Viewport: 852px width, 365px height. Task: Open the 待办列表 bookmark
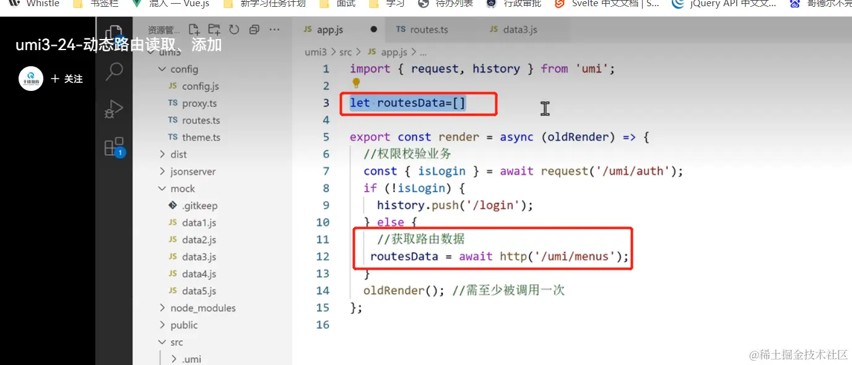point(446,4)
